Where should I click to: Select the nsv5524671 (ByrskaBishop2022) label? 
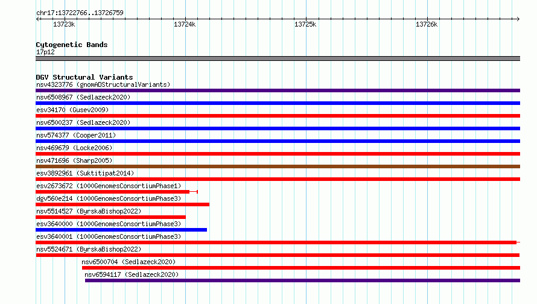(x=89, y=249)
